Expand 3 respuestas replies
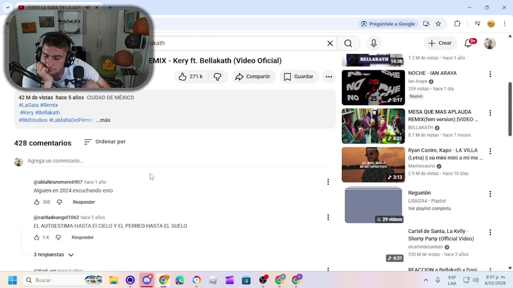This screenshot has width=513, height=288. pyautogui.click(x=53, y=255)
